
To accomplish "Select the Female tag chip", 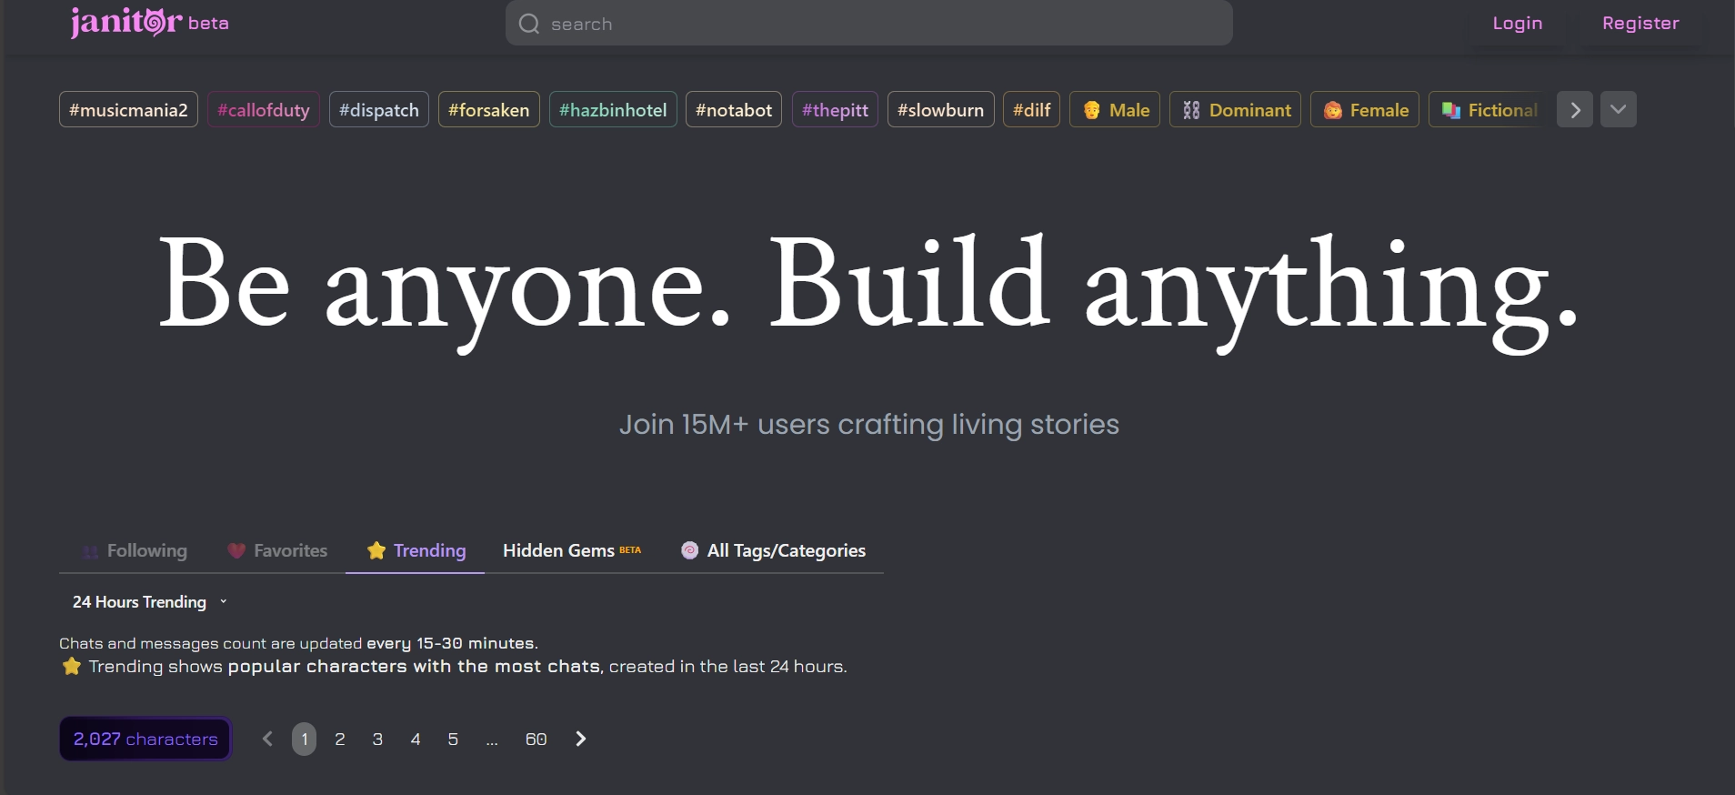I will (1364, 110).
